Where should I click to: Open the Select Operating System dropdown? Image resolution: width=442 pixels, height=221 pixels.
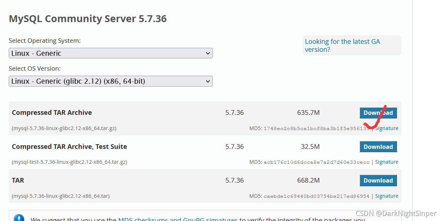click(x=110, y=53)
